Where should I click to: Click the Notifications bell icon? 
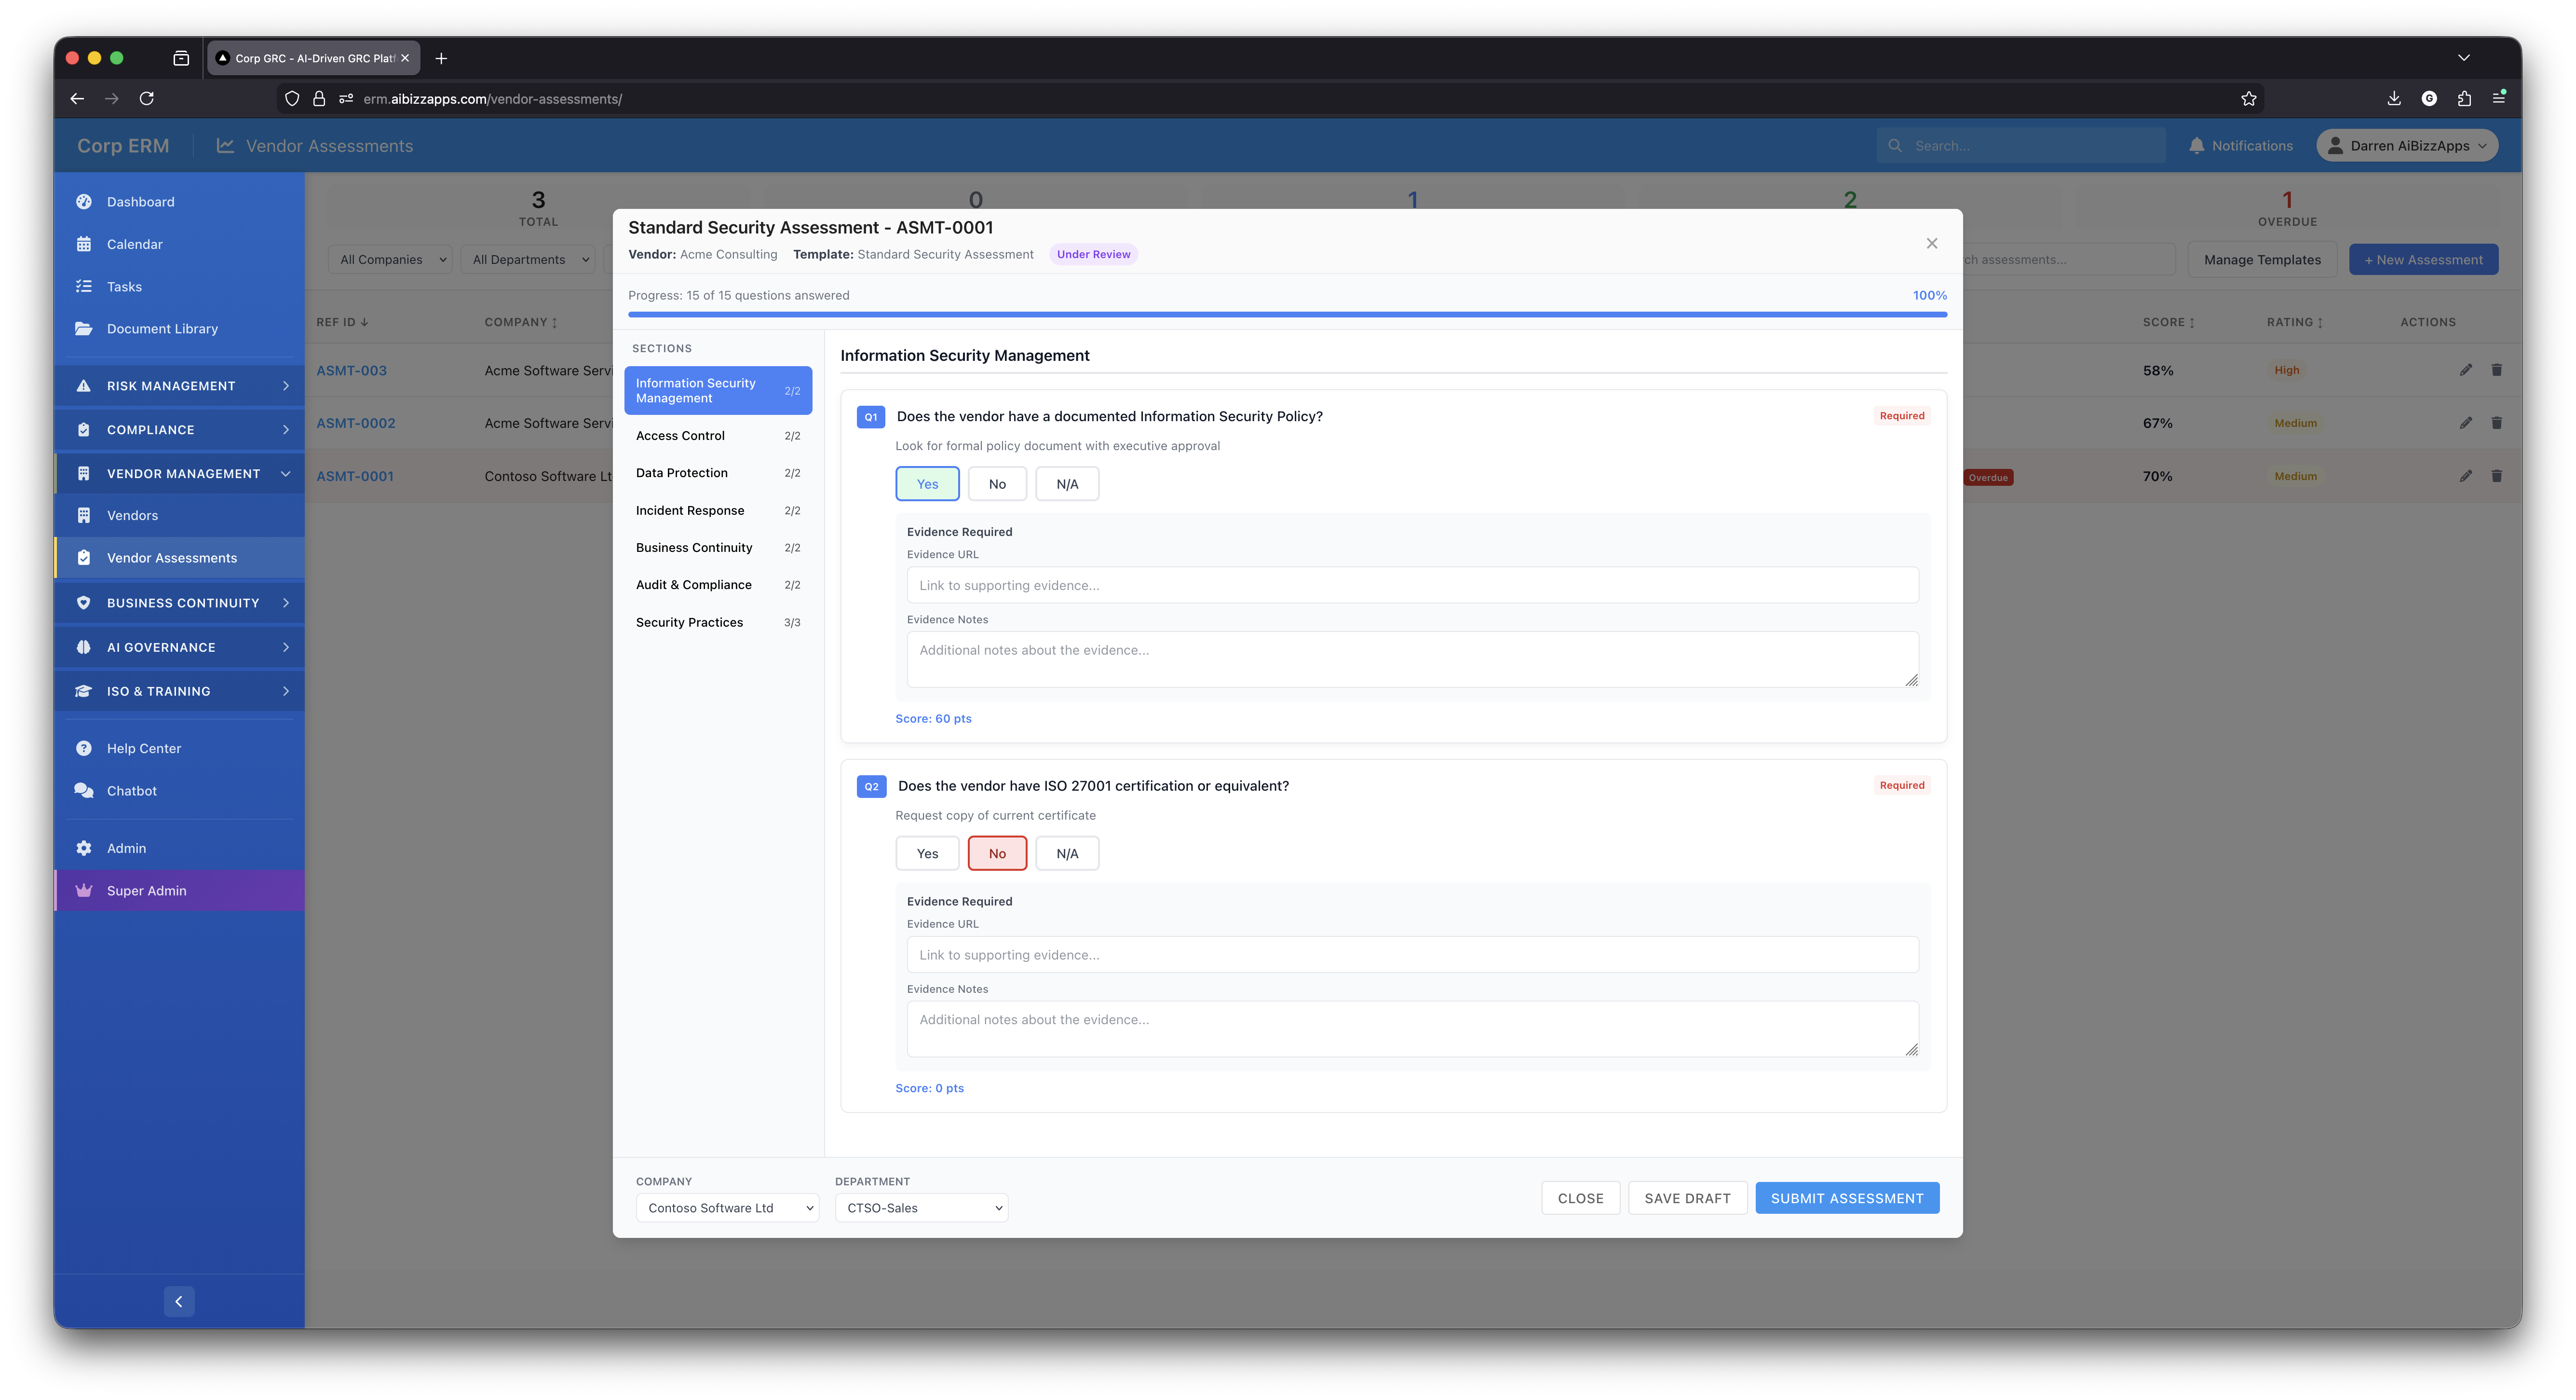coord(2196,146)
